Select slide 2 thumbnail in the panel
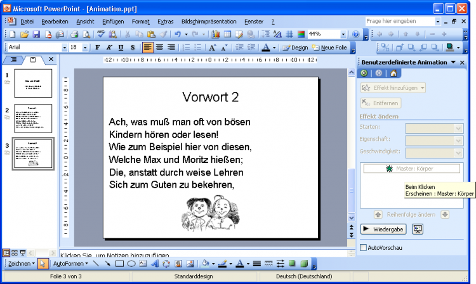476x284 pixels. click(x=32, y=118)
